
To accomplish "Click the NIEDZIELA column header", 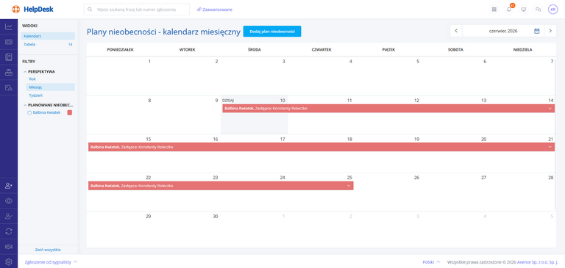I will tap(522, 50).
